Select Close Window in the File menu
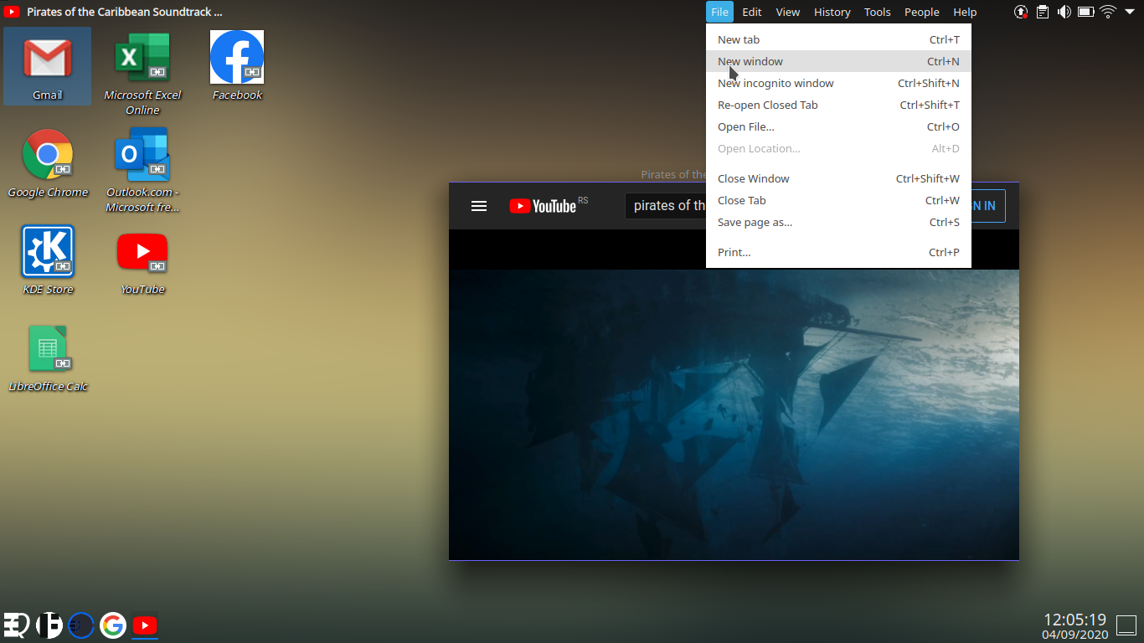The width and height of the screenshot is (1144, 643). tap(838, 178)
